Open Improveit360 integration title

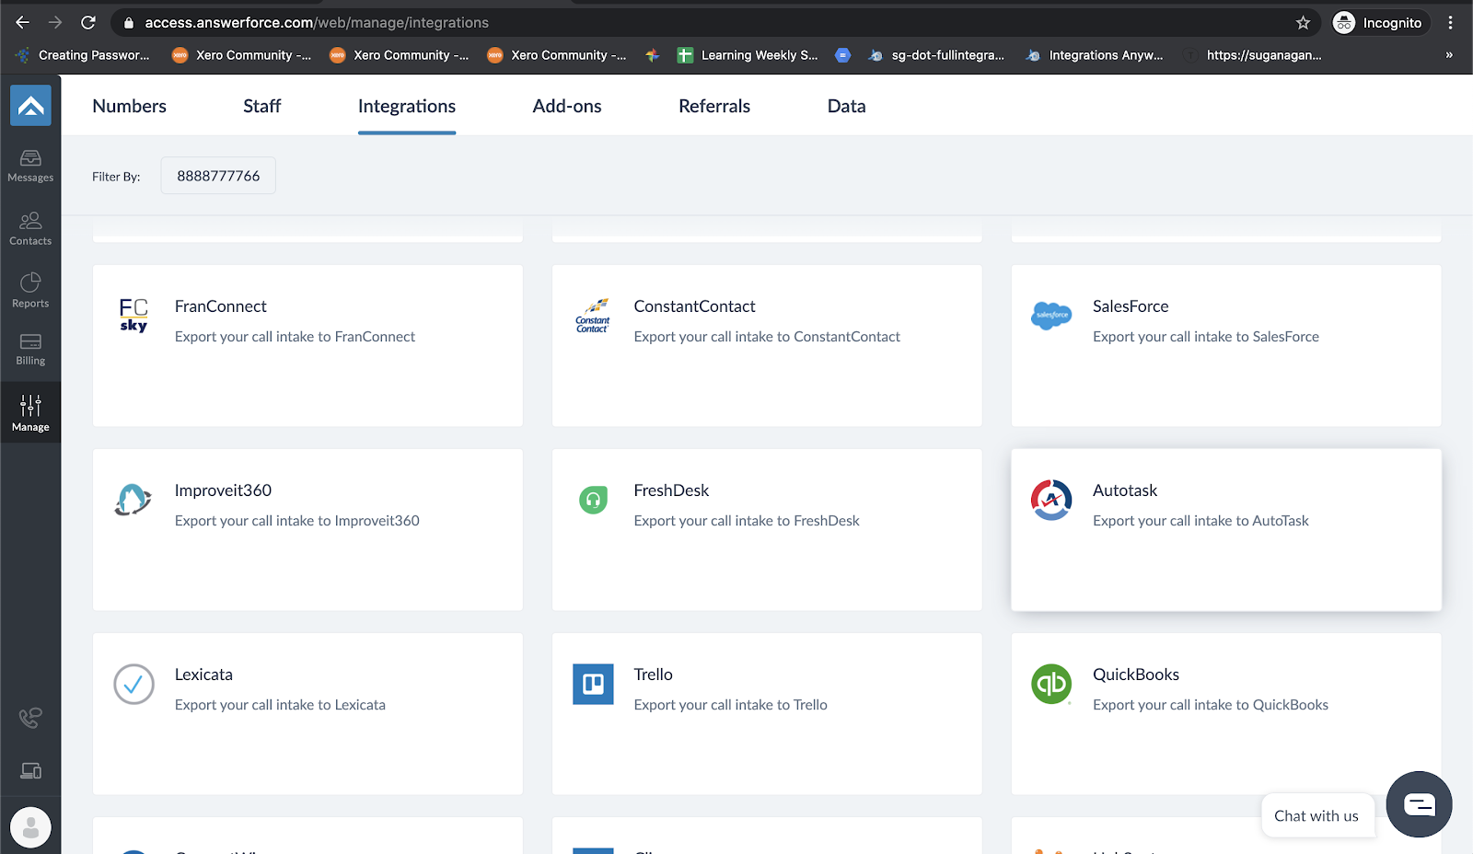tap(223, 490)
